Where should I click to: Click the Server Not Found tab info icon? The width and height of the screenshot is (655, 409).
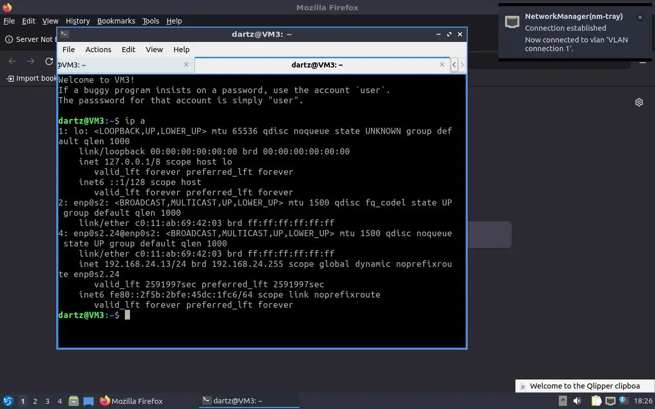pos(9,39)
